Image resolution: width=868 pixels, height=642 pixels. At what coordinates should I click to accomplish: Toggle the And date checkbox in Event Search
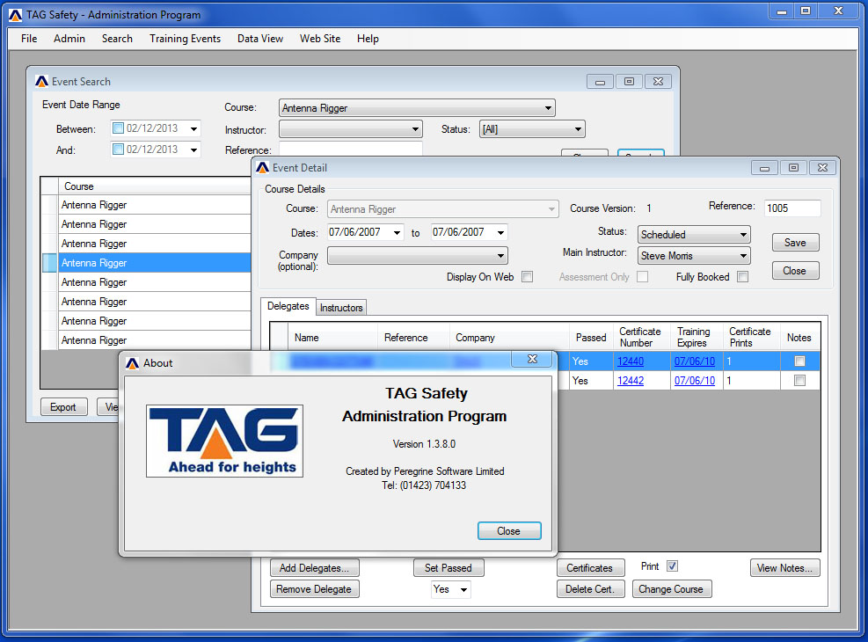(118, 149)
